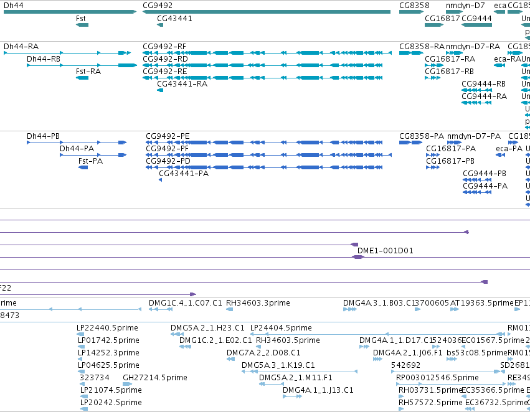Select transcript CG9492-RF
Viewport: 530px width, 412px height.
point(267,53)
